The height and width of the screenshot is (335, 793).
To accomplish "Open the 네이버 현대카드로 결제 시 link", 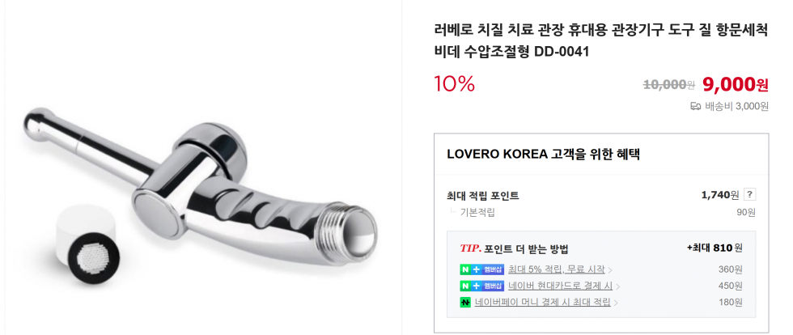I will (x=560, y=286).
